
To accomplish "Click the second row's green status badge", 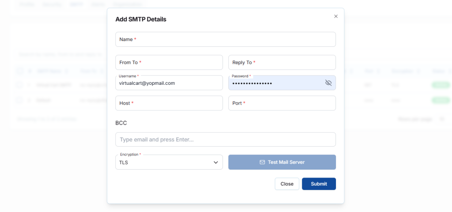I will 440,100.
